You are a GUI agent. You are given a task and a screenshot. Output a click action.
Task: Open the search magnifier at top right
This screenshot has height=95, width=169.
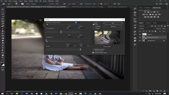point(157,4)
